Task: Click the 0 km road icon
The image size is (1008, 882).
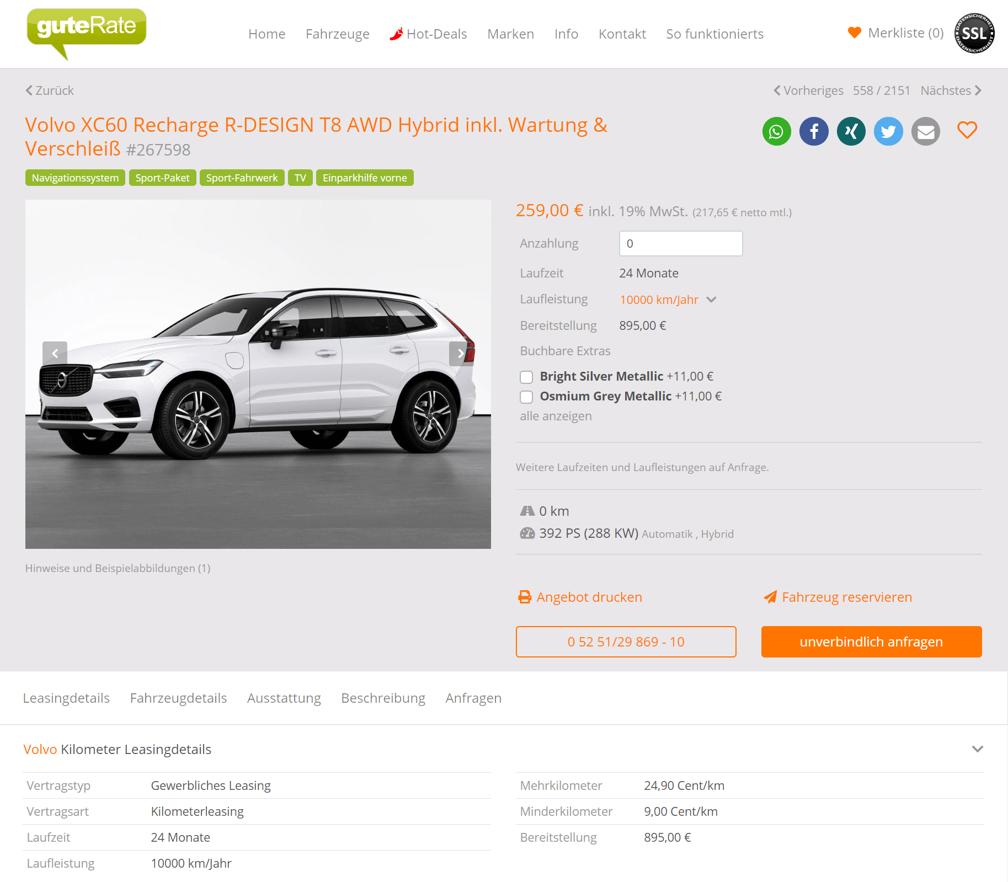Action: pos(527,511)
